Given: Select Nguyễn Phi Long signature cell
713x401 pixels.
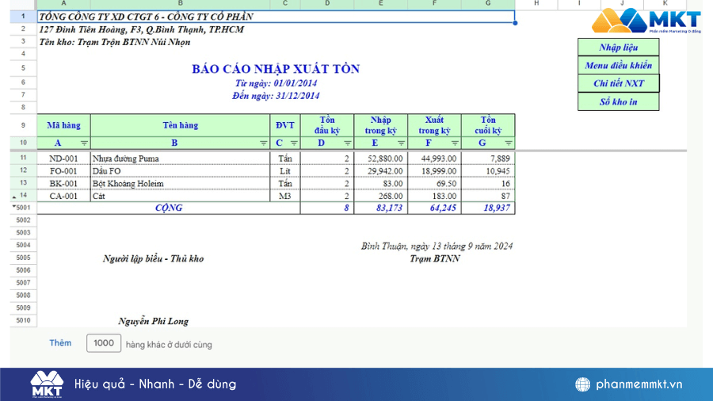Looking at the screenshot, I should click(x=153, y=321).
